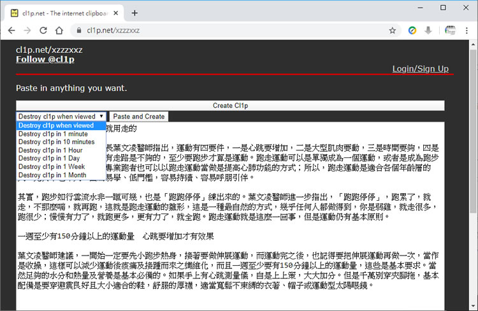478x311 pixels.
Task: Select Destroy cl1p when viewed option
Action: 61,126
